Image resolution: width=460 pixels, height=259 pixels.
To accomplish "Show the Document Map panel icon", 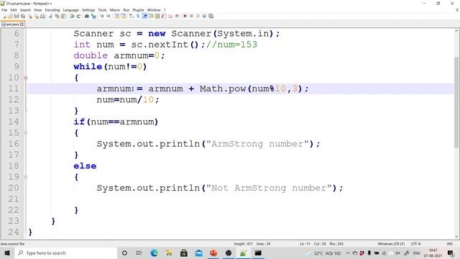I will [x=157, y=16].
